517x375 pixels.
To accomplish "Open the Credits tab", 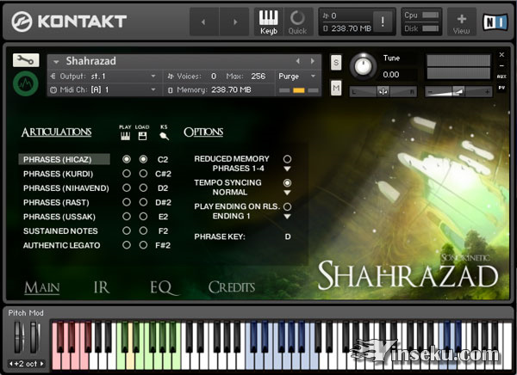I will tap(232, 287).
